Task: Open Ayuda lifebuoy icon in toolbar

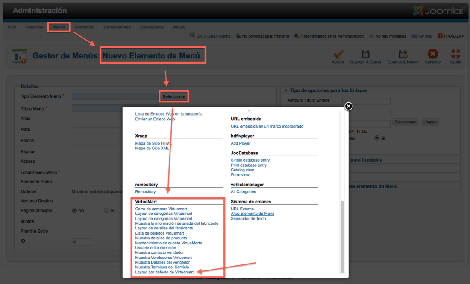Action: pyautogui.click(x=455, y=54)
